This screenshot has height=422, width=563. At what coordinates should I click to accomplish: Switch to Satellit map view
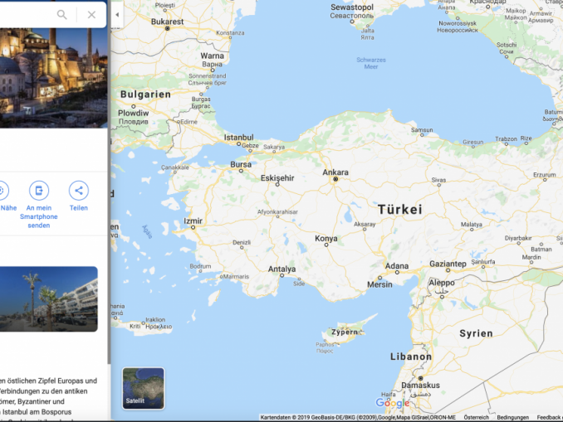(x=144, y=388)
